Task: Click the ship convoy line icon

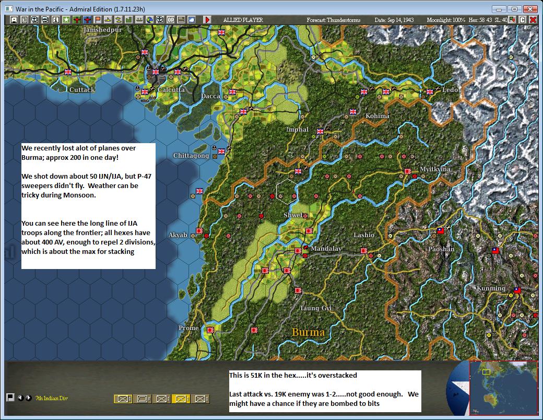Action: (x=139, y=20)
